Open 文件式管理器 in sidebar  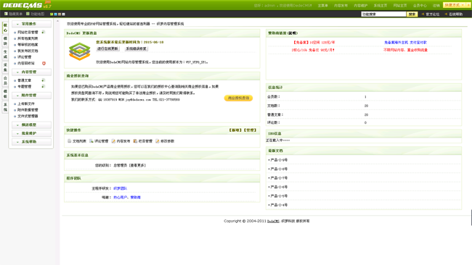(28, 116)
